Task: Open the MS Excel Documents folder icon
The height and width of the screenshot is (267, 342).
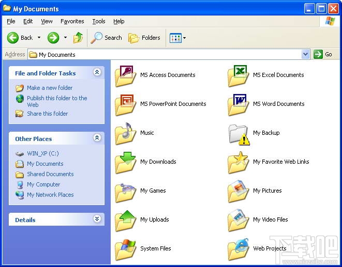Action: click(x=238, y=75)
